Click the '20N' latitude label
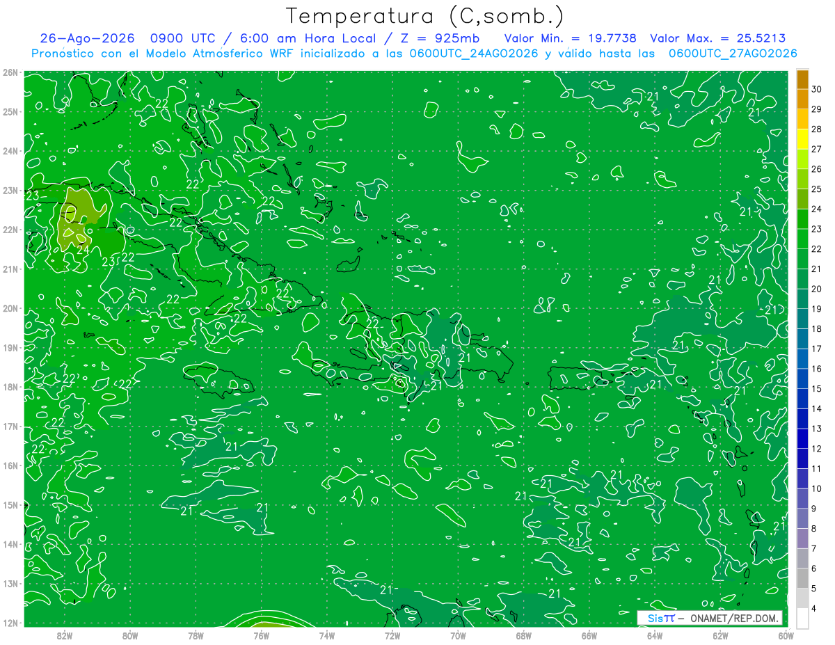The width and height of the screenshot is (835, 645). [x=10, y=308]
